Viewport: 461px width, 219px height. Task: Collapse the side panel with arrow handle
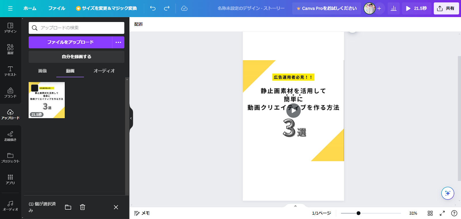(131, 118)
